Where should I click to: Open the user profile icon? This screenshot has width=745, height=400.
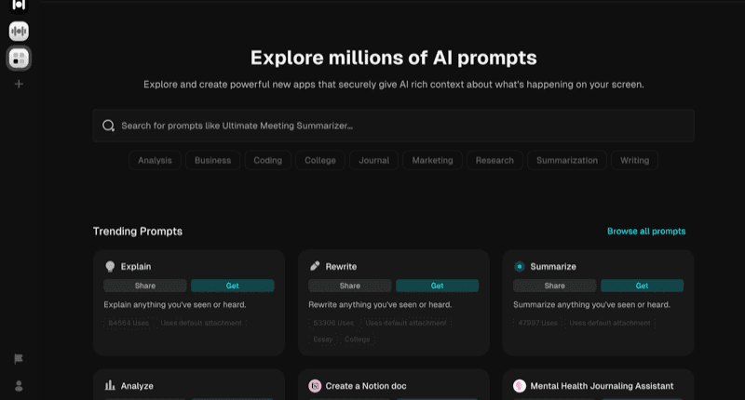(19, 386)
